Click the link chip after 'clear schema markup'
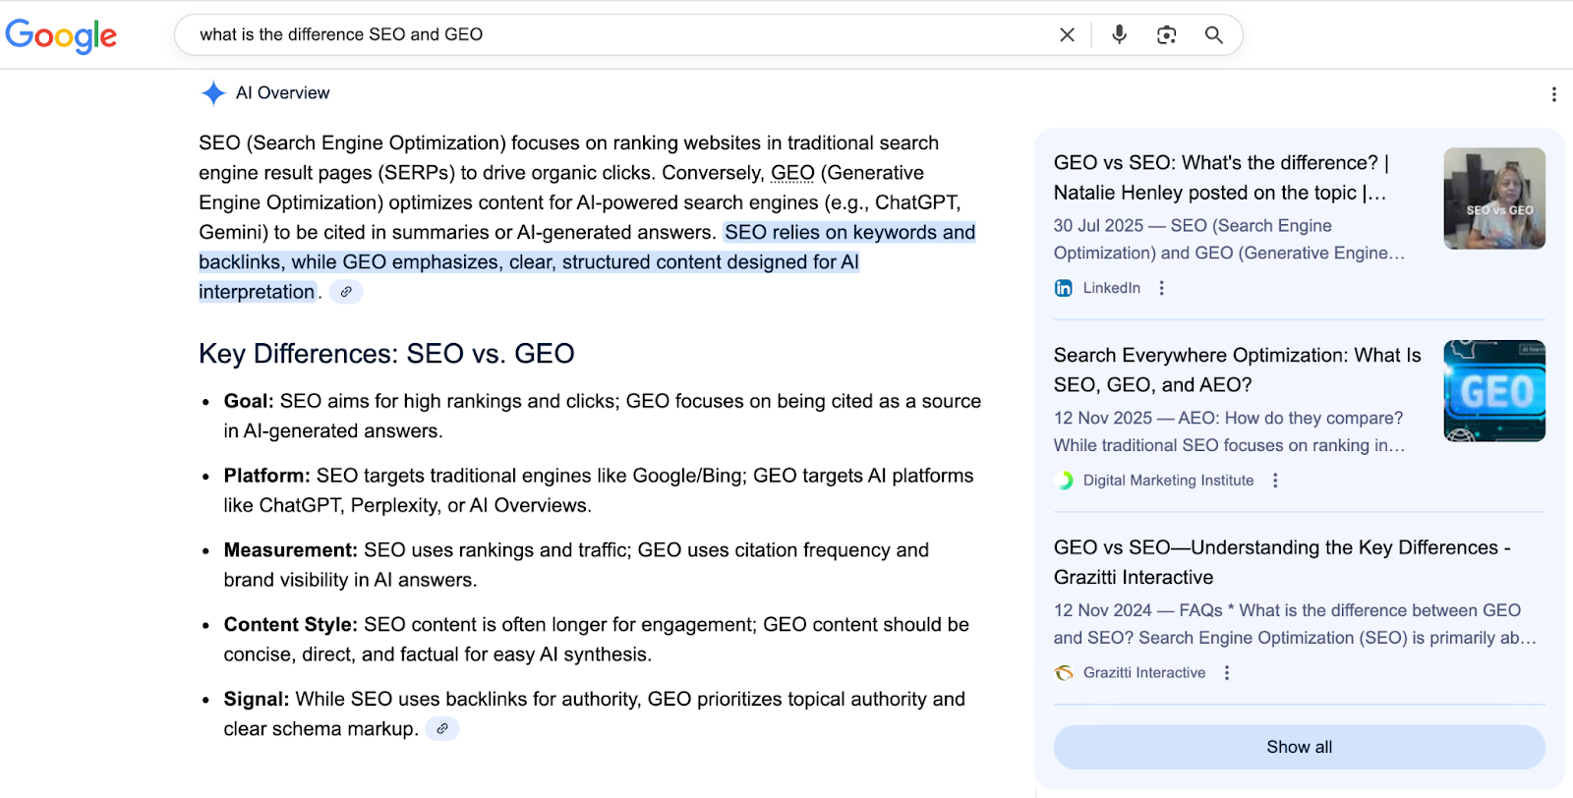The height and width of the screenshot is (798, 1573). click(x=442, y=729)
